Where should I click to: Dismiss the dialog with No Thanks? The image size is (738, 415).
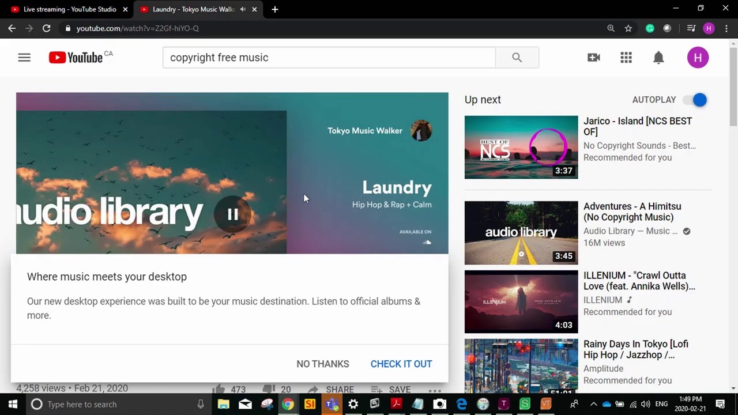[x=323, y=364]
